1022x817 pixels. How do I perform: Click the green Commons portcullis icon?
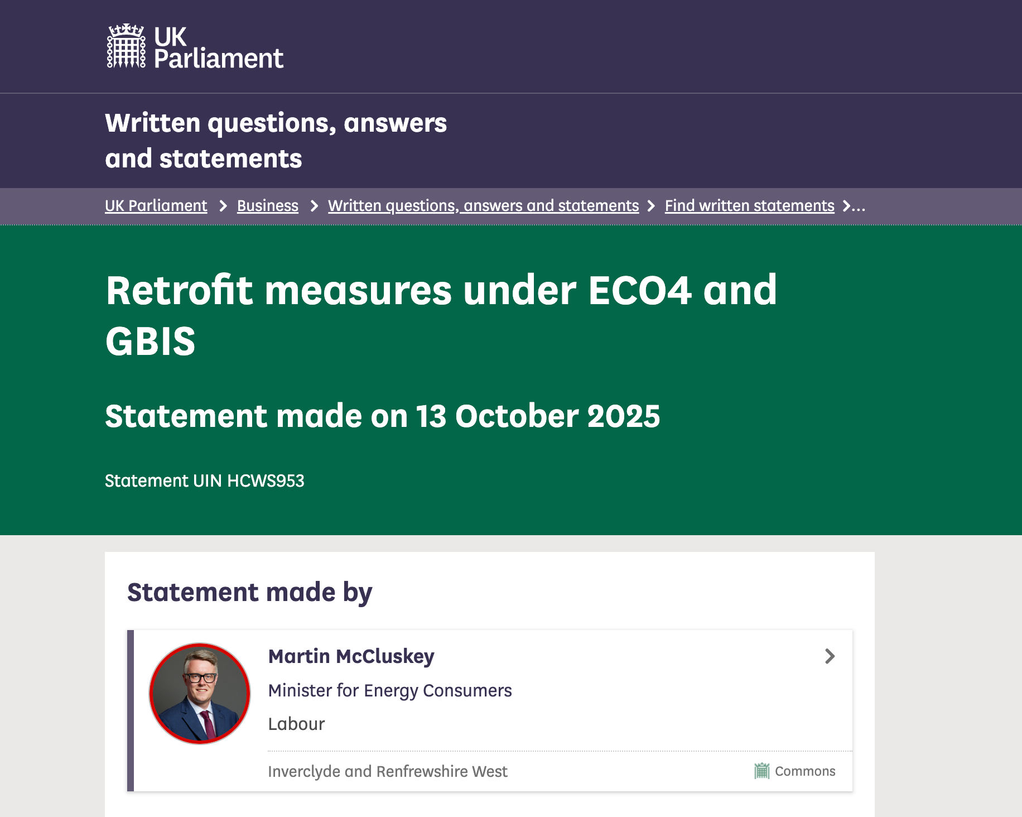[x=761, y=771]
